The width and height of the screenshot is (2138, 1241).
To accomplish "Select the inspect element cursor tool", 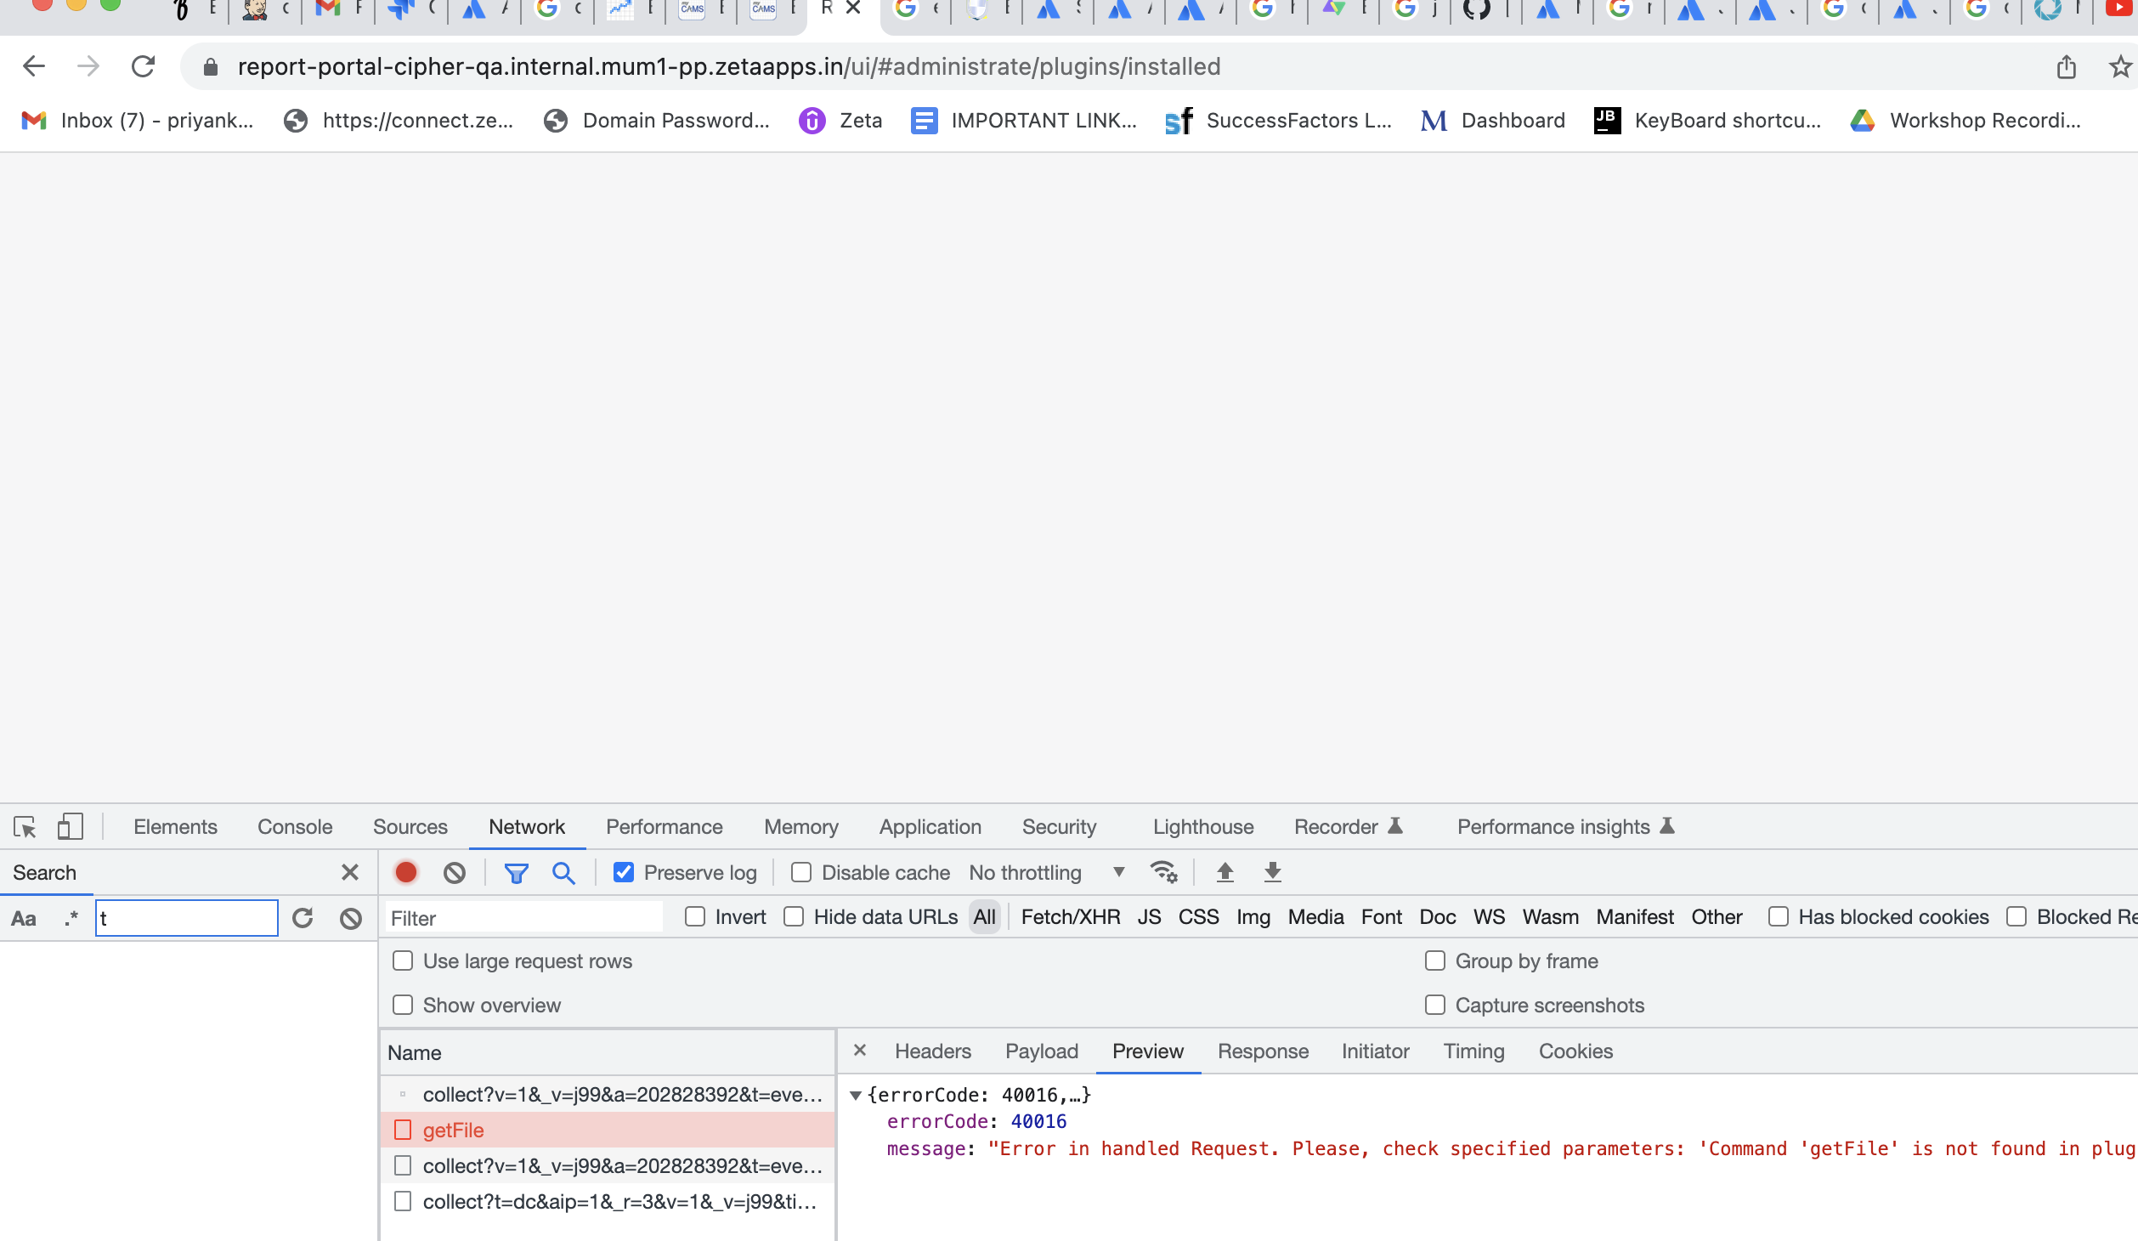I will [x=25, y=826].
